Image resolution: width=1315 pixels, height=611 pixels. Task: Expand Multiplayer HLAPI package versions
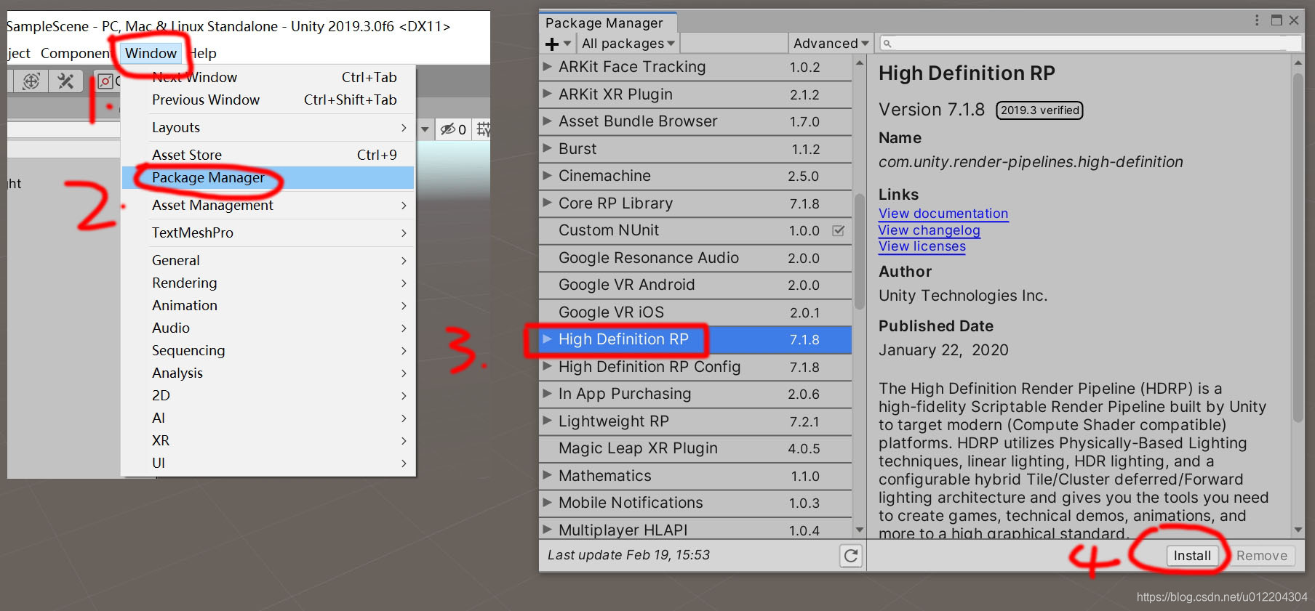click(x=547, y=530)
